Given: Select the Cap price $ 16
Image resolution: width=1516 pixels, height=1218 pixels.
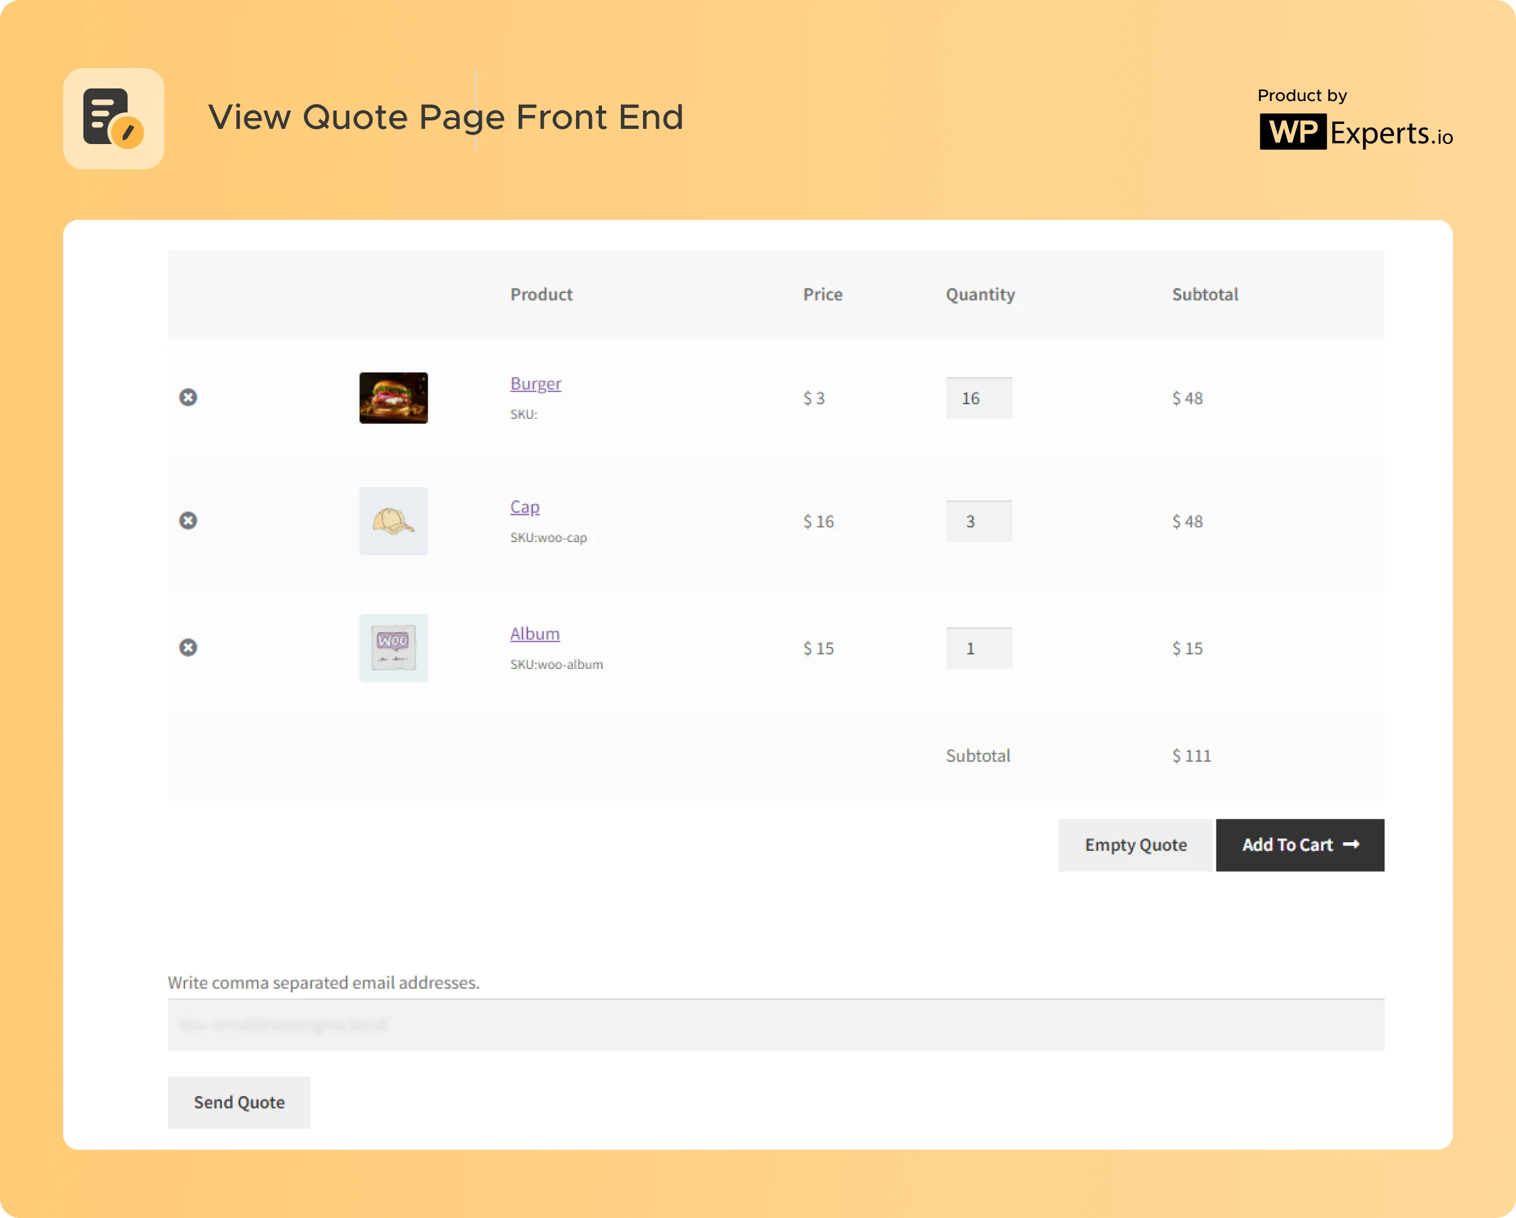Looking at the screenshot, I should [x=819, y=521].
